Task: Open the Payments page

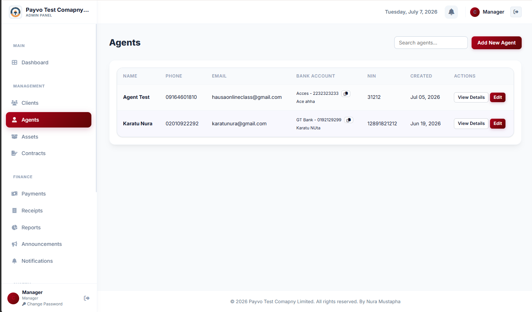Action: (49, 194)
